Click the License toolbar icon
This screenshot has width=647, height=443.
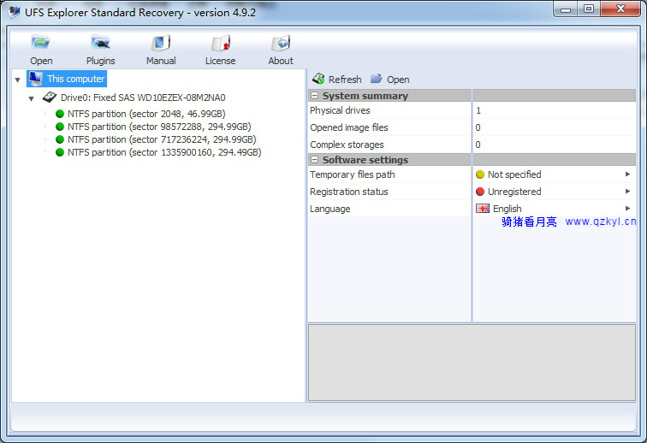point(220,43)
